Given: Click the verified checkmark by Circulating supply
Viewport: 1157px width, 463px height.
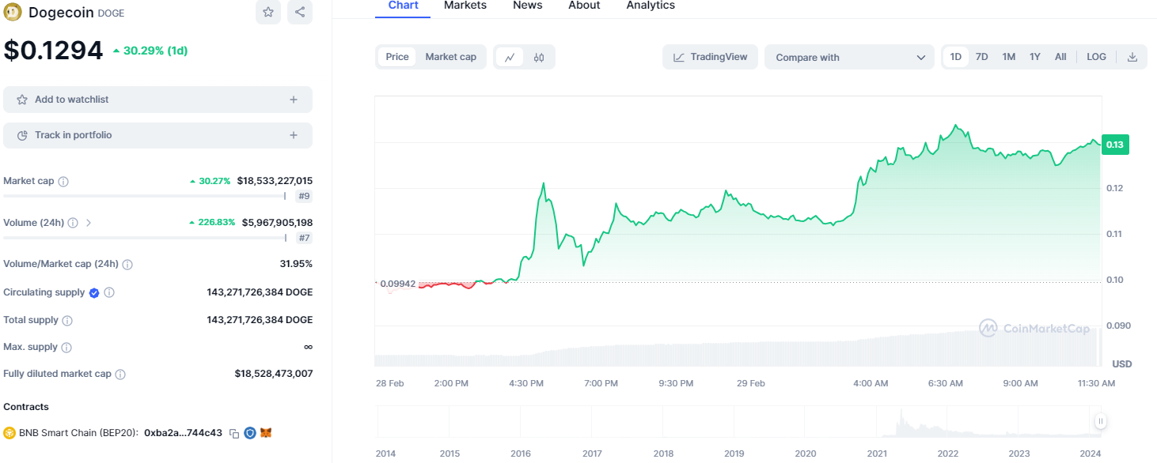Looking at the screenshot, I should (94, 292).
